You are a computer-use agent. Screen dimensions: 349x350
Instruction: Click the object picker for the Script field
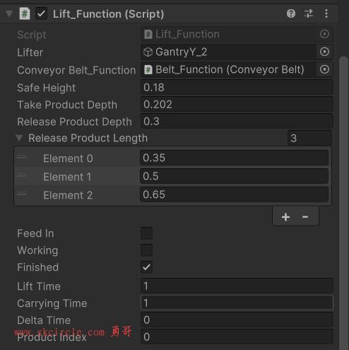(324, 34)
